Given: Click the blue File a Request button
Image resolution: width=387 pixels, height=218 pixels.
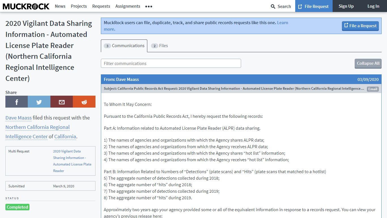Looking at the screenshot, I should 360,26.
